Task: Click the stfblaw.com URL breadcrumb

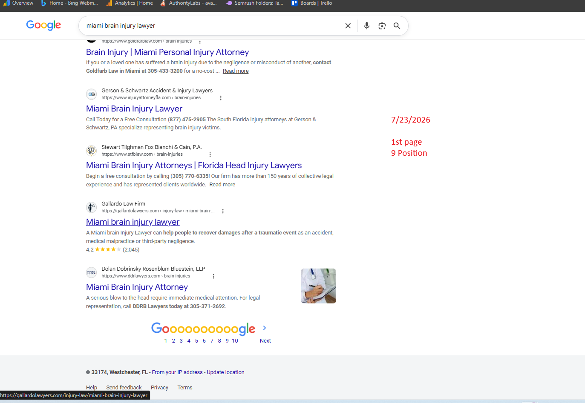Action: [x=142, y=154]
